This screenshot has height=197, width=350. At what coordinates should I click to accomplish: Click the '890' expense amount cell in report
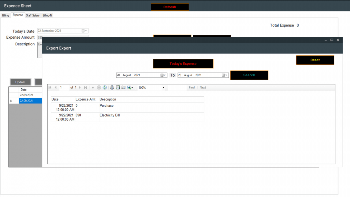[x=87, y=117]
